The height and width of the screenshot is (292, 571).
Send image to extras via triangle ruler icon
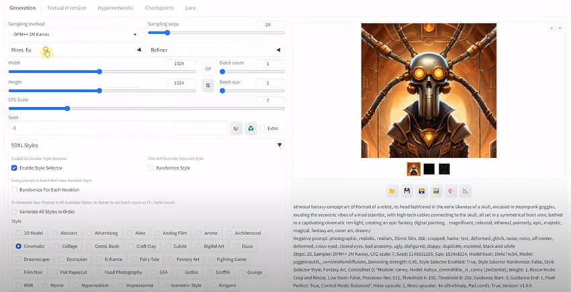coord(466,191)
